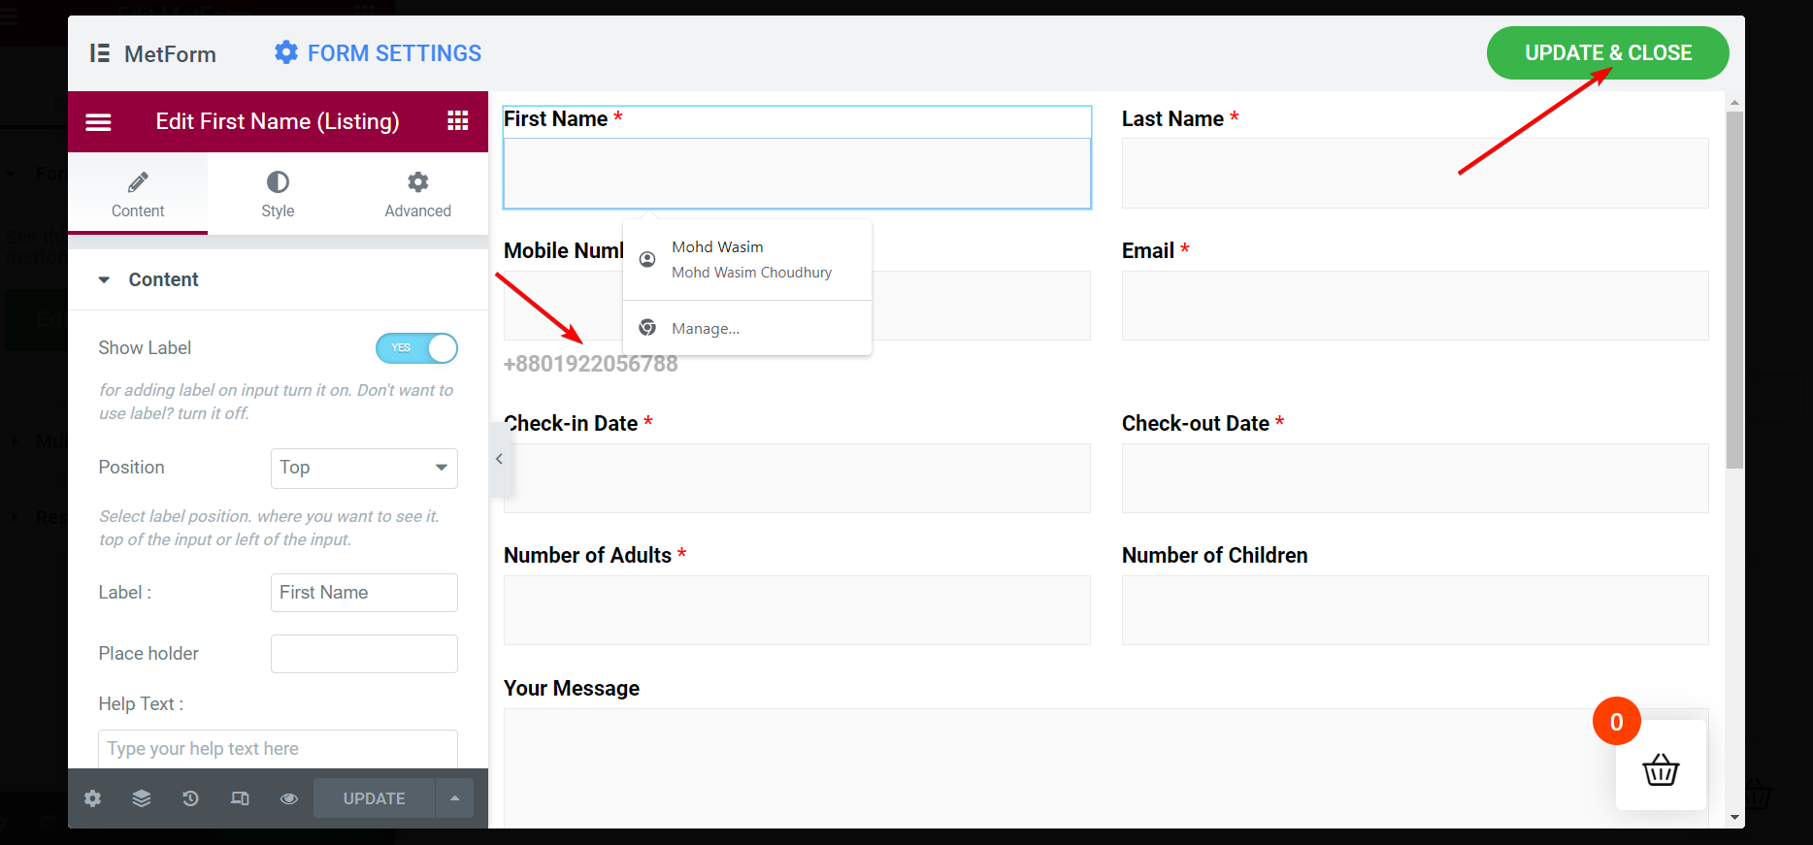Switch to the Advanced tab
The image size is (1813, 845).
(x=417, y=193)
